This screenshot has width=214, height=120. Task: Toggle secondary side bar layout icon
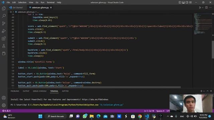187,2
